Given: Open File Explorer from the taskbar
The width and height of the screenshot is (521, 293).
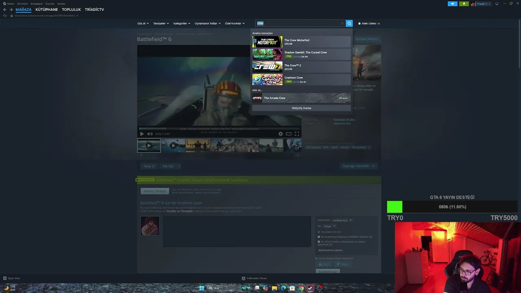Looking at the screenshot, I should (274, 288).
